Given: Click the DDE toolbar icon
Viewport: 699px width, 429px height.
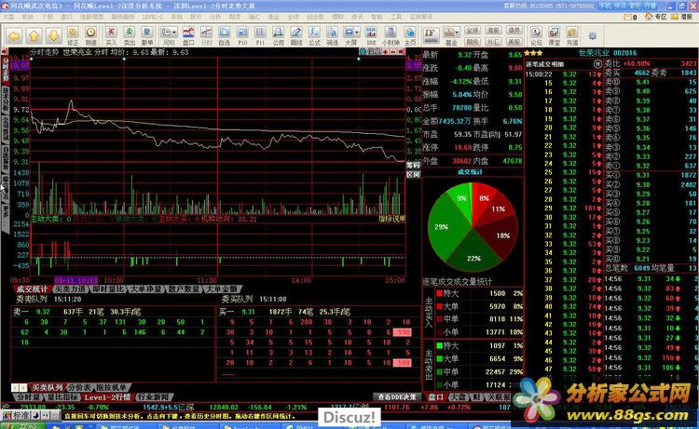Looking at the screenshot, I should click(x=371, y=35).
